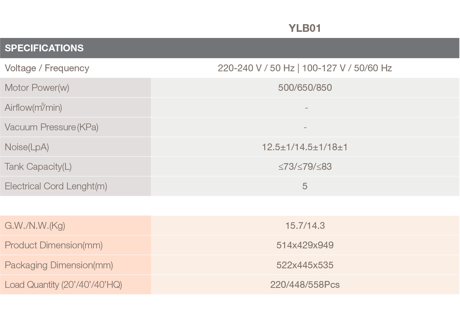
Task: Click the Airflow(m³/min) label cell
Action: pos(75,108)
